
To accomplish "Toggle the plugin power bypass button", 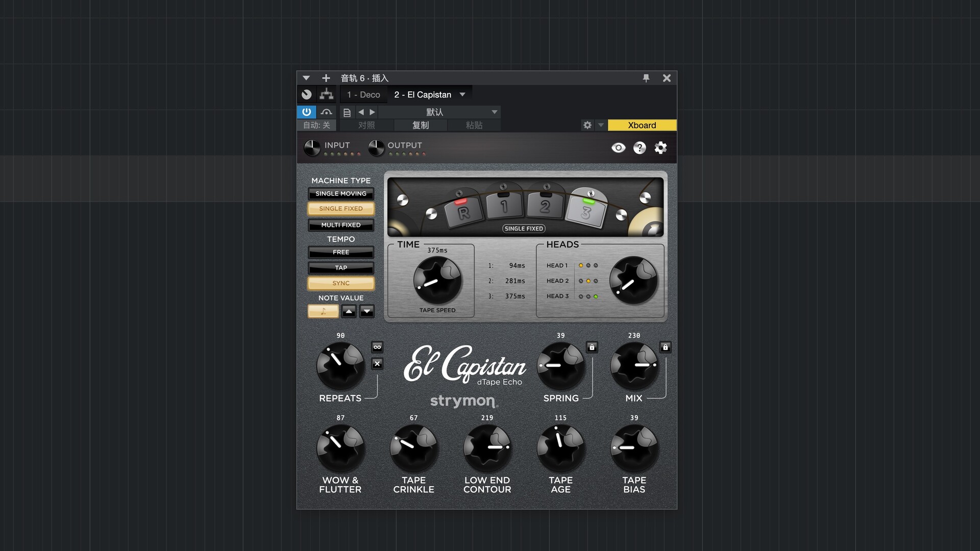I will click(306, 112).
